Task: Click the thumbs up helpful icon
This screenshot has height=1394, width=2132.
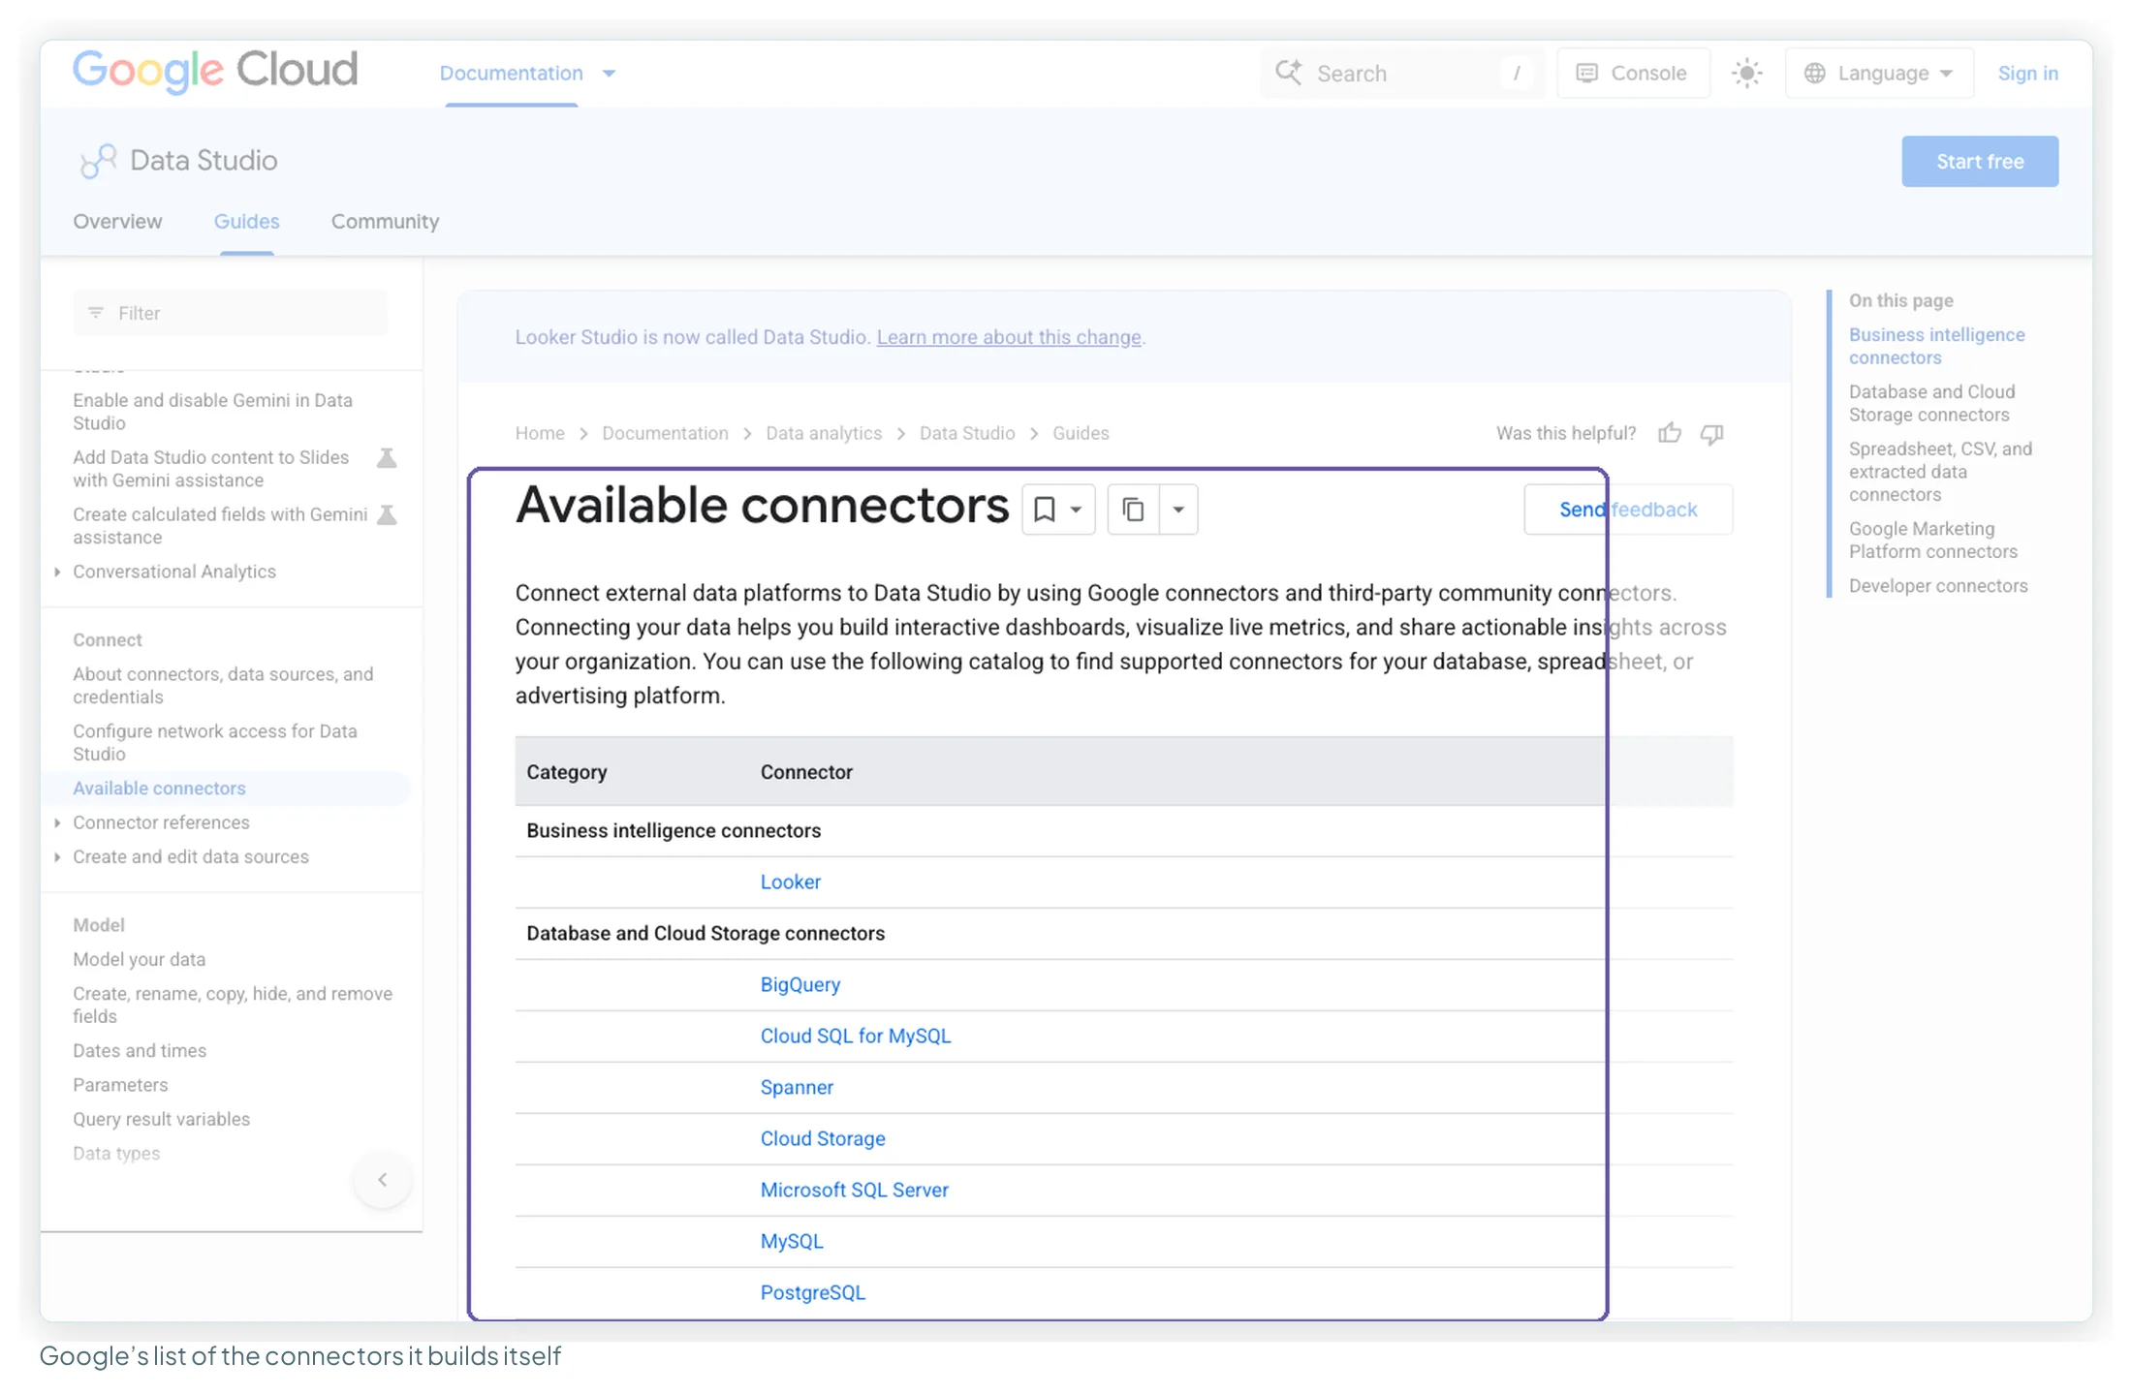Action: coord(1669,433)
